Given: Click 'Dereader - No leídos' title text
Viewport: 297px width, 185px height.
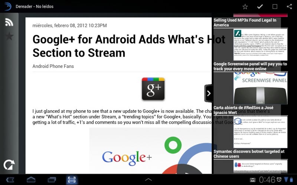Looking at the screenshot, I should [35, 6].
